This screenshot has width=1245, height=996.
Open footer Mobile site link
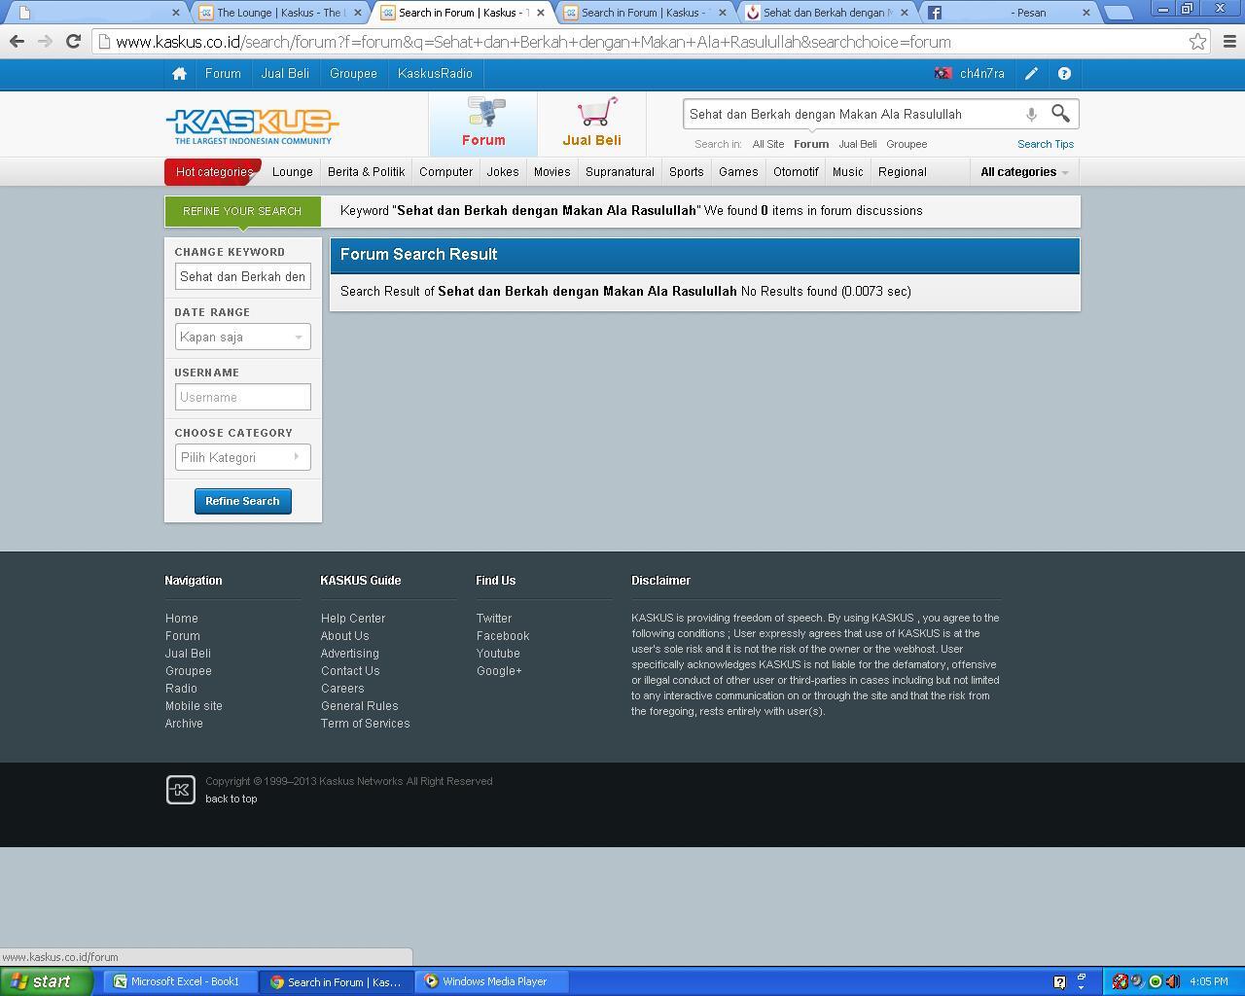194,706
